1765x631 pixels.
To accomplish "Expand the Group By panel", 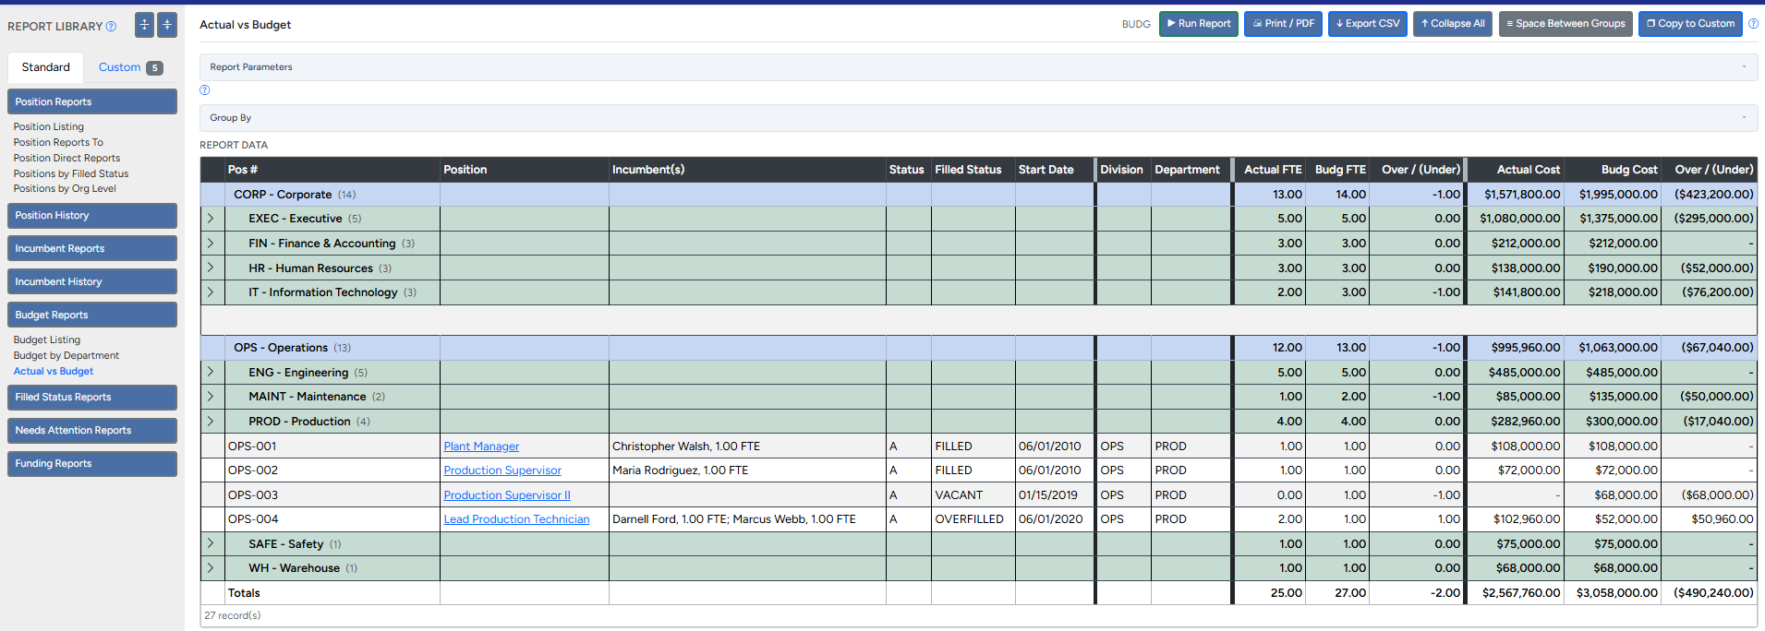I will 978,118.
